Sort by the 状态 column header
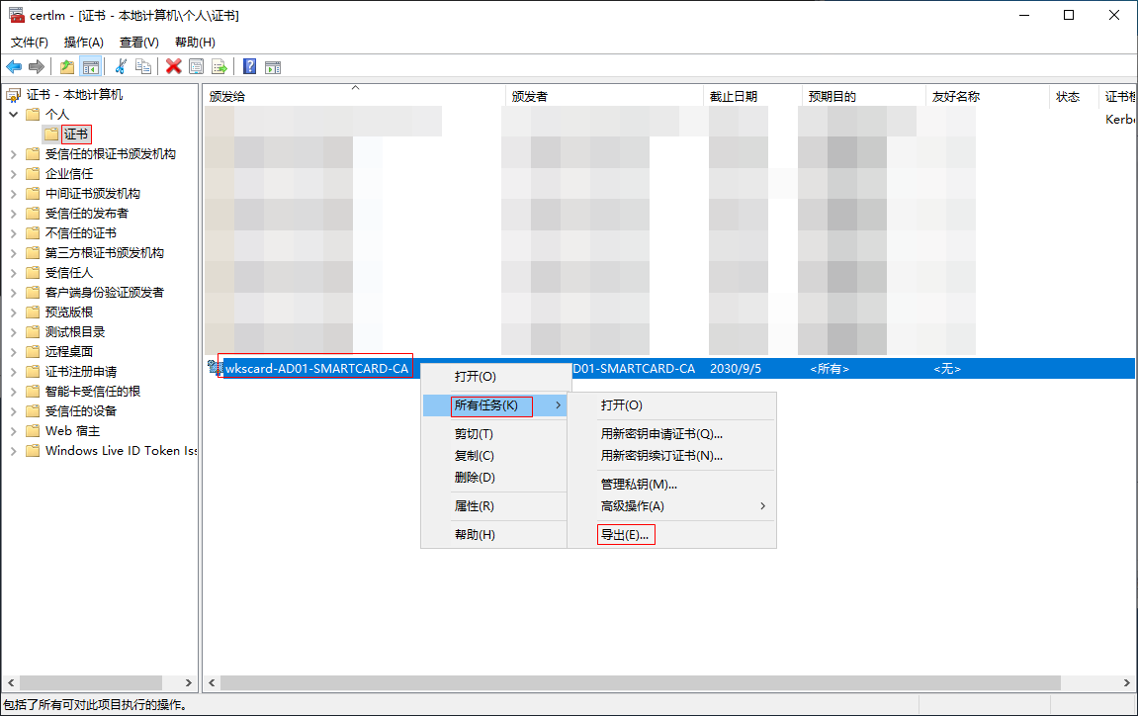This screenshot has height=716, width=1138. [1074, 97]
